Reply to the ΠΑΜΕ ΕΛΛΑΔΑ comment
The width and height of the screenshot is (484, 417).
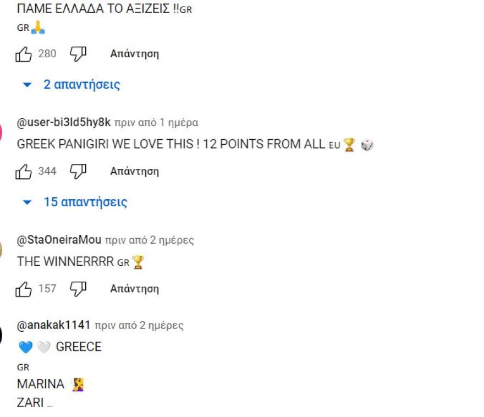pos(135,54)
